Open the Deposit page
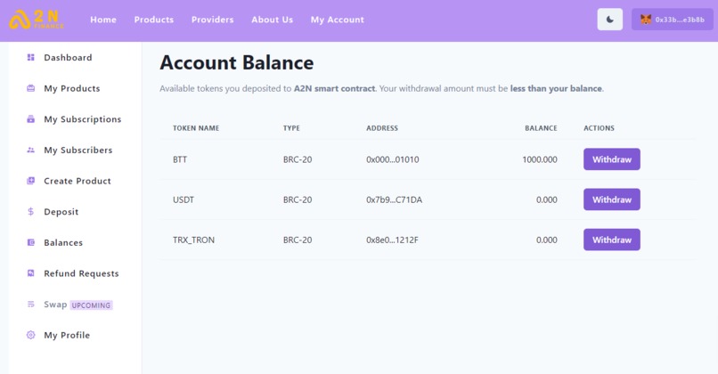Viewport: 718px width, 374px height. click(61, 212)
